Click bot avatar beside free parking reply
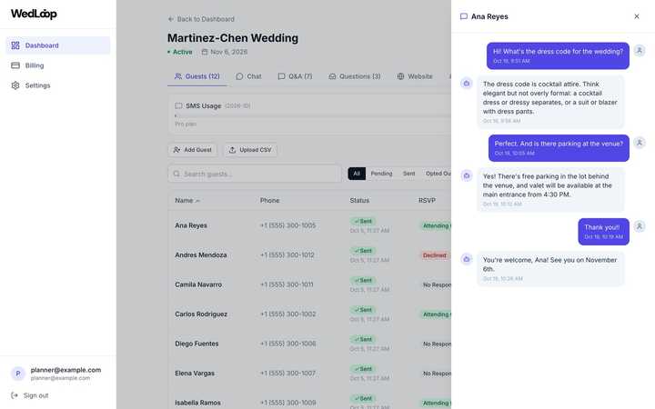655x409 pixels. pos(467,175)
